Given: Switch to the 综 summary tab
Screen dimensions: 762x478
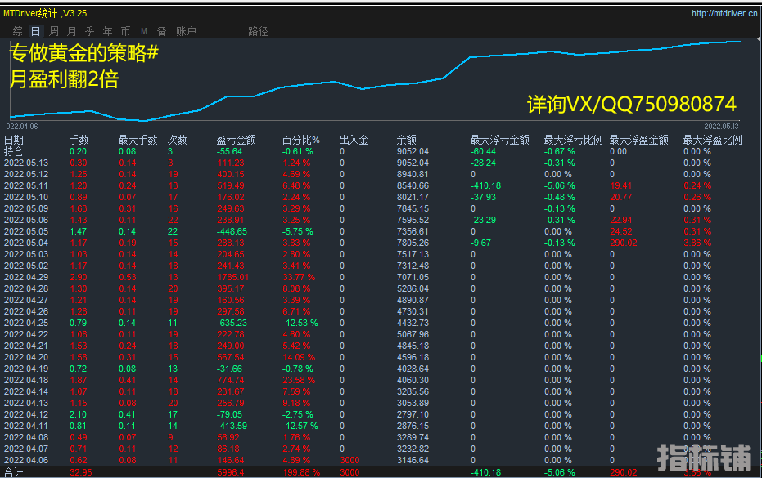Looking at the screenshot, I should [x=18, y=31].
